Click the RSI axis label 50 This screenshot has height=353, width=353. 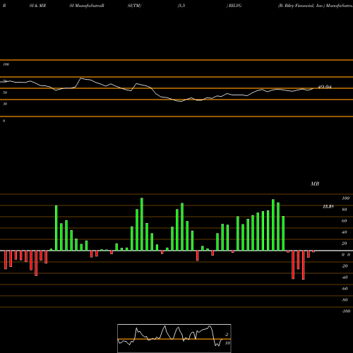coord(5,92)
